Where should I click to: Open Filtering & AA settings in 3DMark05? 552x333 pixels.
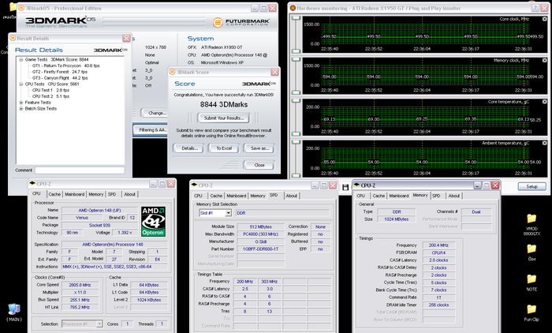pyautogui.click(x=151, y=130)
